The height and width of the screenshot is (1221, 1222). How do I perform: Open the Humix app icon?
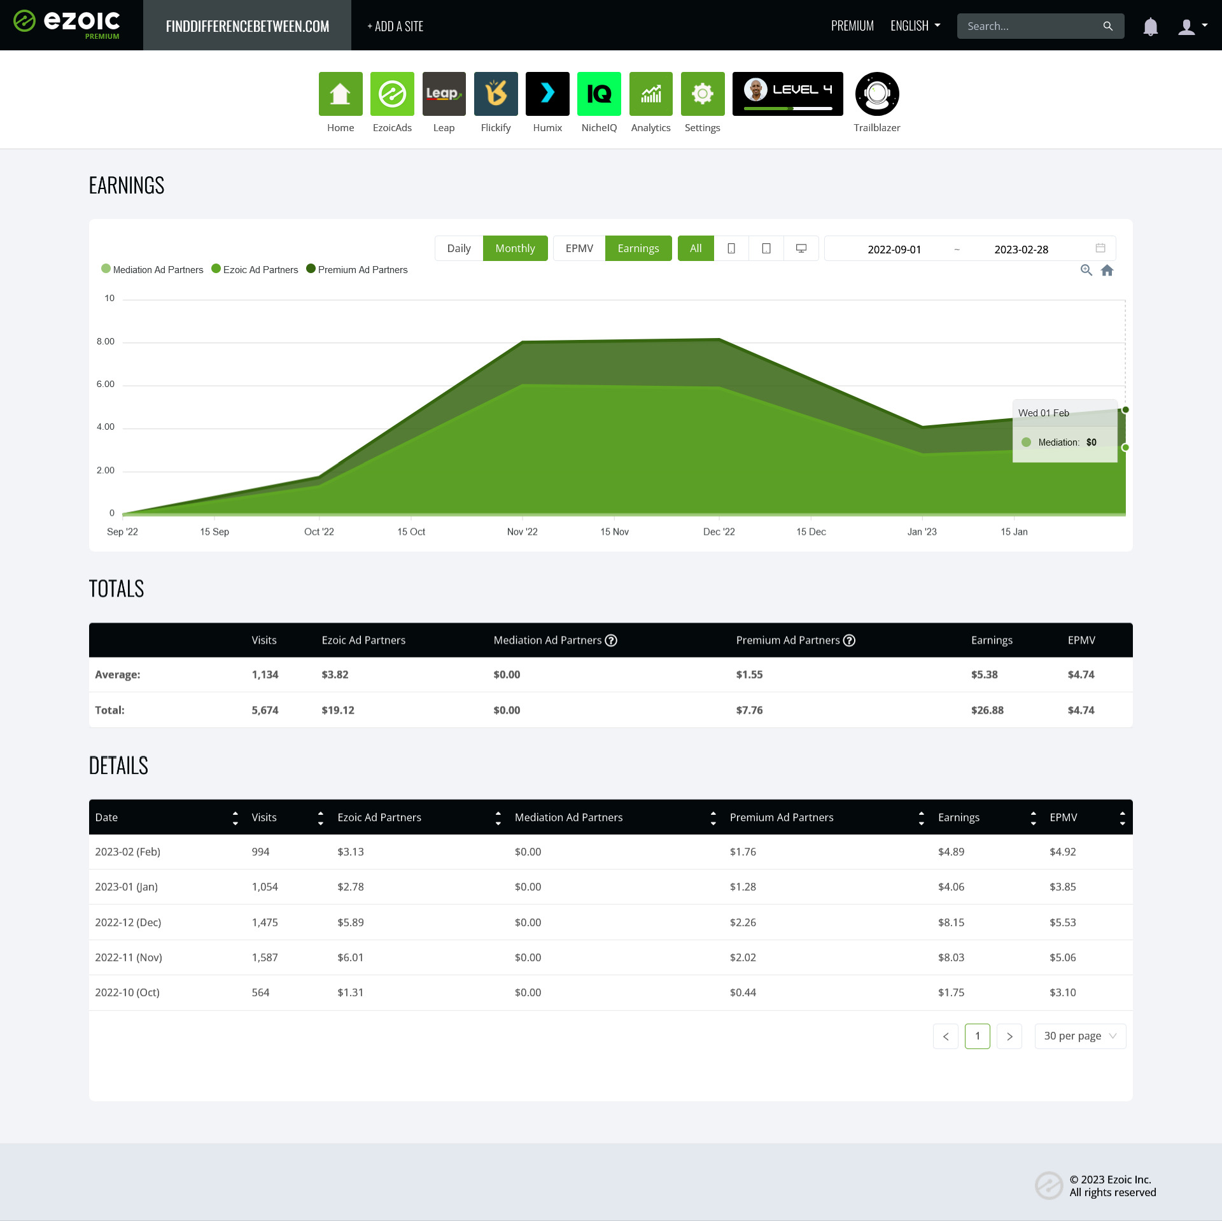(547, 94)
